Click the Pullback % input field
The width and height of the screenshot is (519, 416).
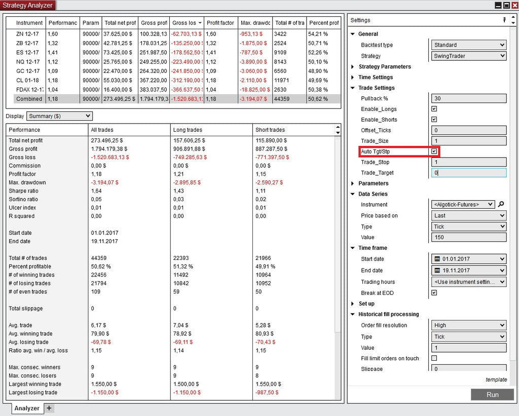(x=468, y=99)
